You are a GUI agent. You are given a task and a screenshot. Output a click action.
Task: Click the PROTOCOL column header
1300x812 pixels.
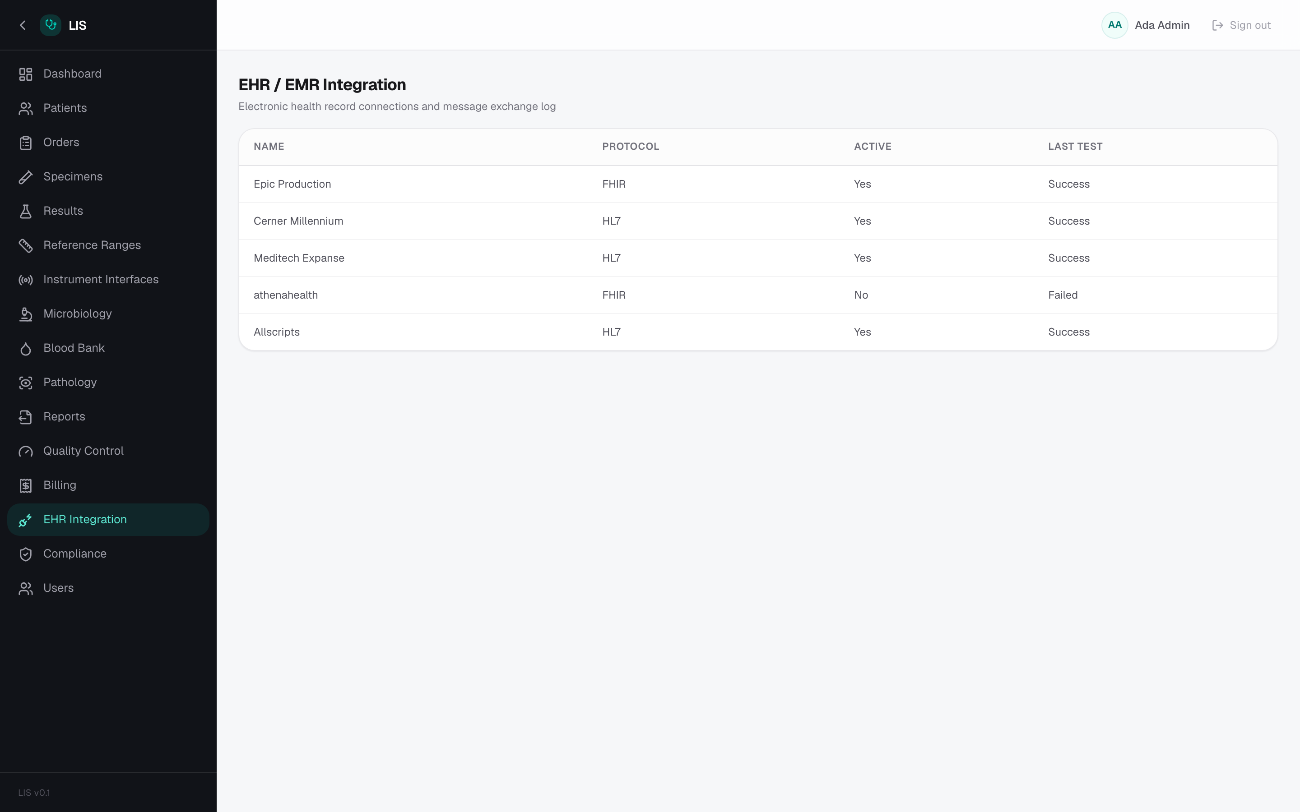[630, 147]
